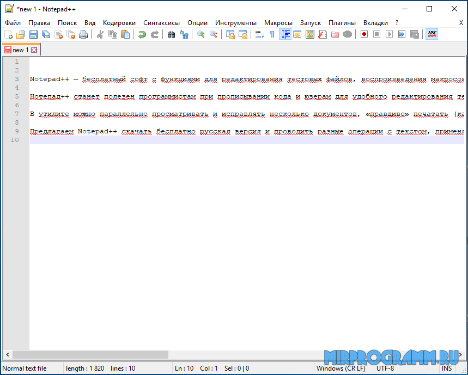Place cursor in line starting "Предлагаем Notepad++"
Screen dimensions: 468x375
point(247,132)
